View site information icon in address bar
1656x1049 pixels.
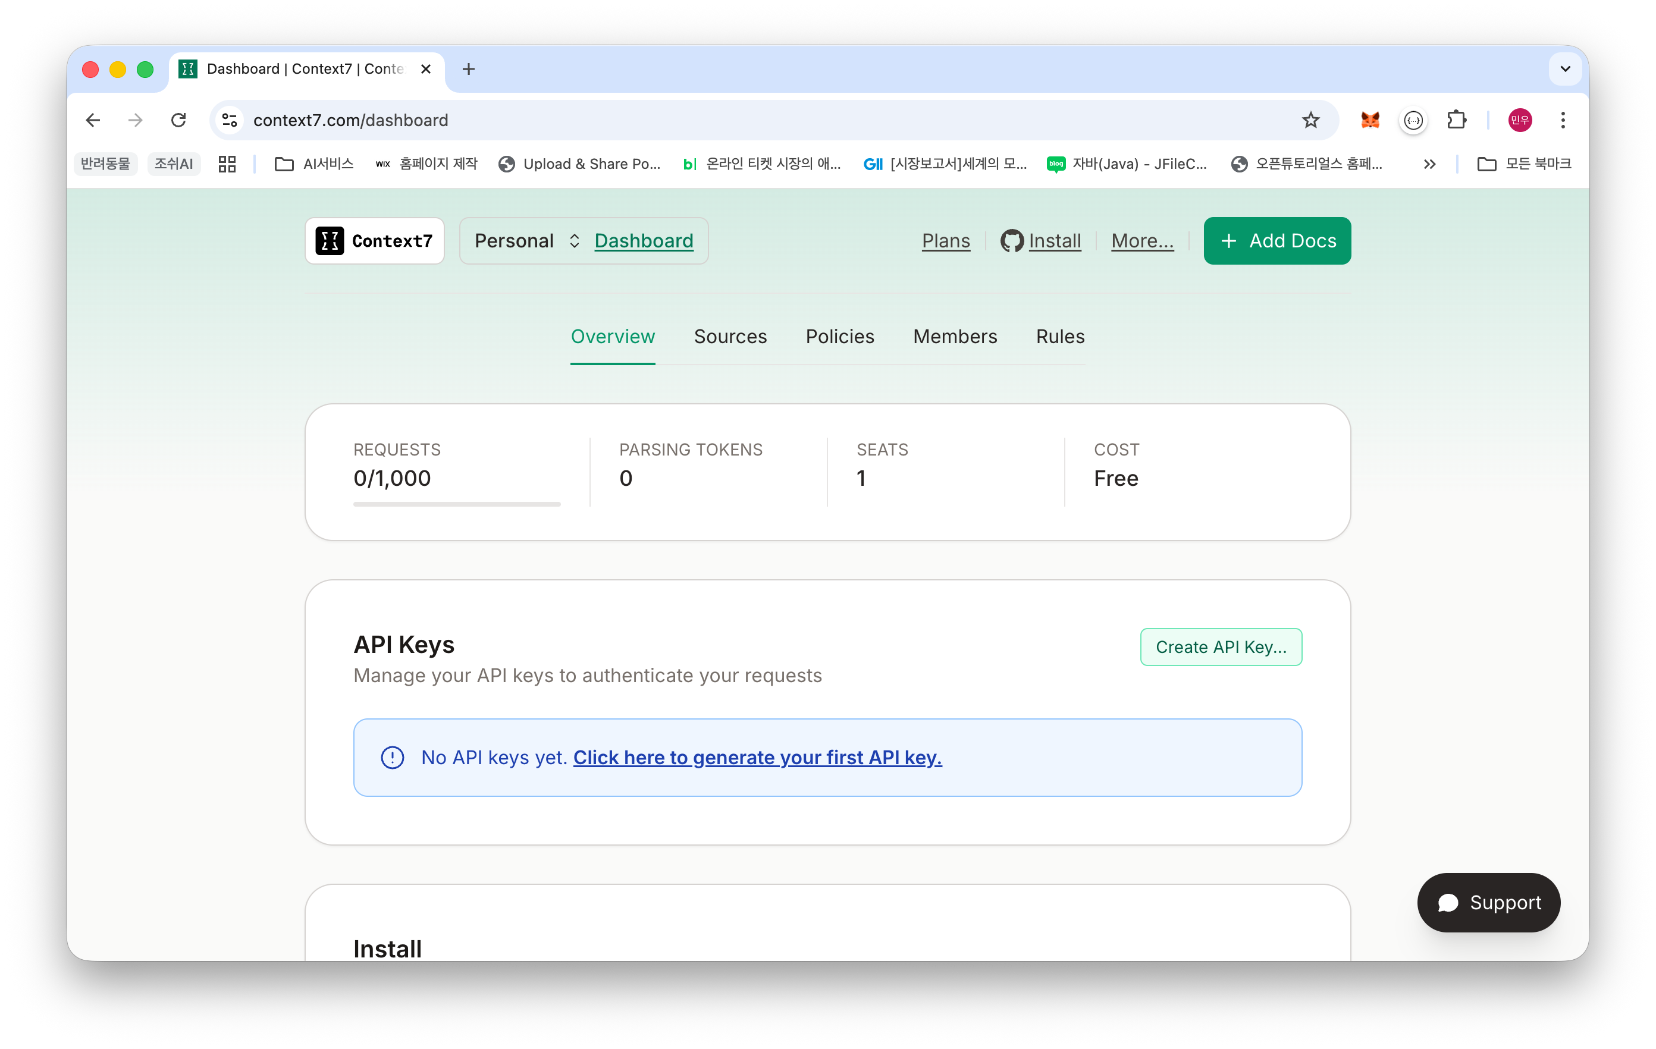(230, 120)
